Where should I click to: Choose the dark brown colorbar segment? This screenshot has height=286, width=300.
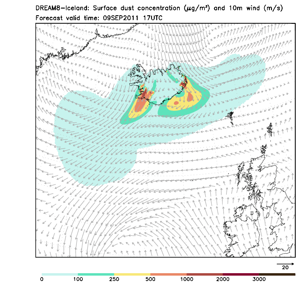tap(277, 274)
